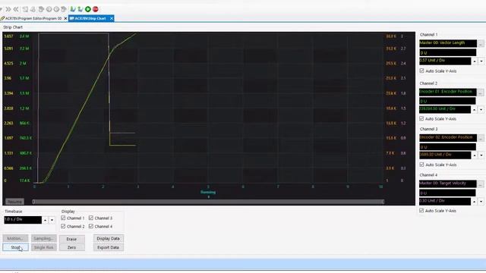The image size is (486, 273).
Task: Toggle Channel 3 display checkbox
Action: [91, 218]
